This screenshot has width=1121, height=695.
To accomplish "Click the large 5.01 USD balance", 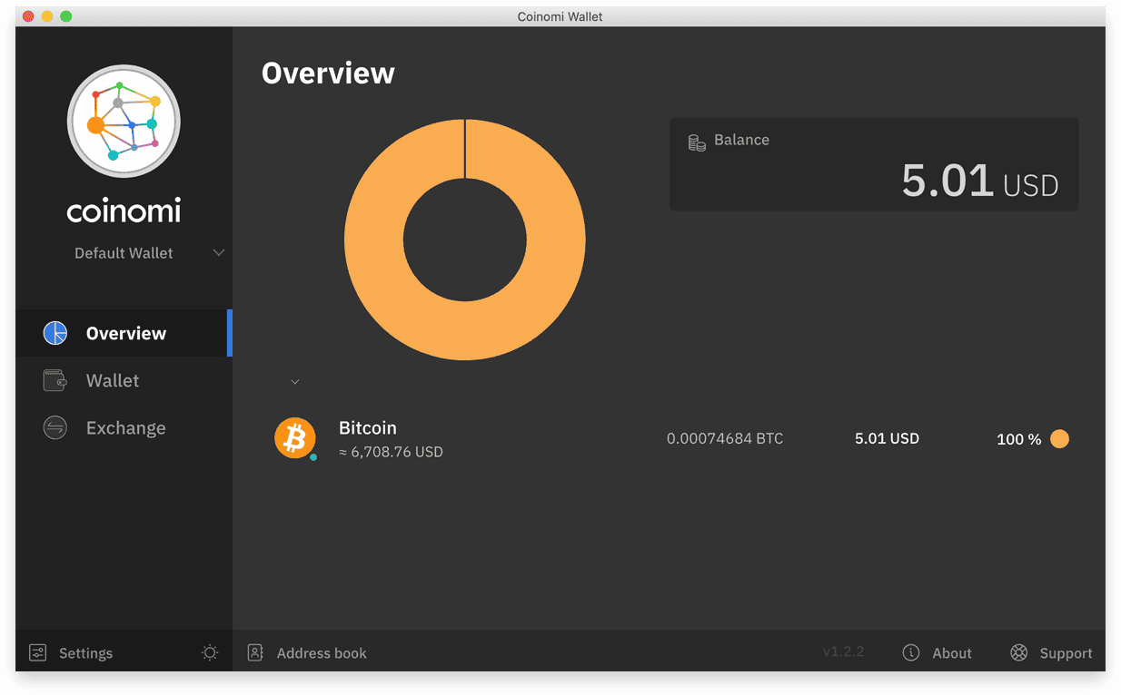I will point(980,181).
